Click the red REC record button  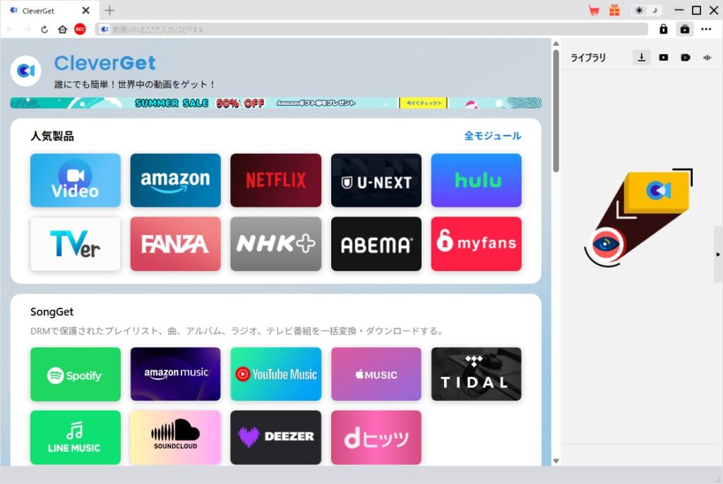80,29
